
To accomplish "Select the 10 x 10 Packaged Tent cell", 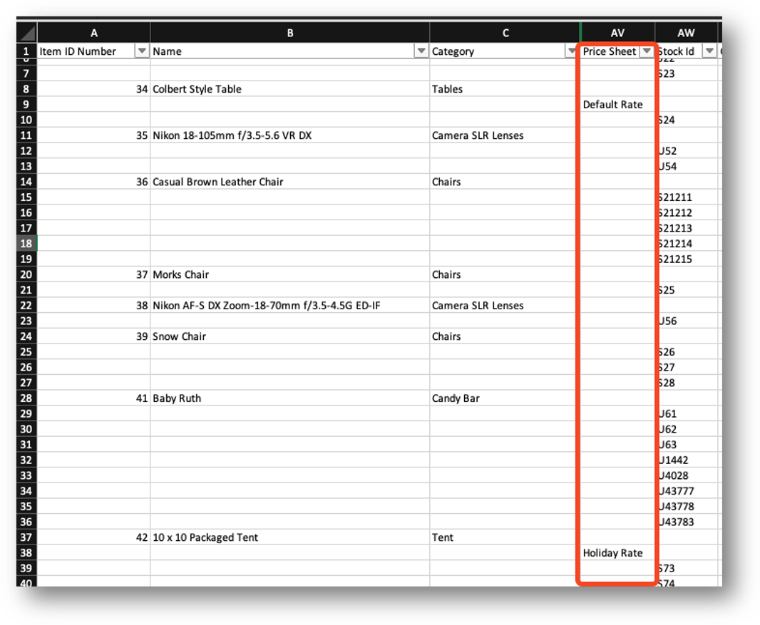I will 205,537.
